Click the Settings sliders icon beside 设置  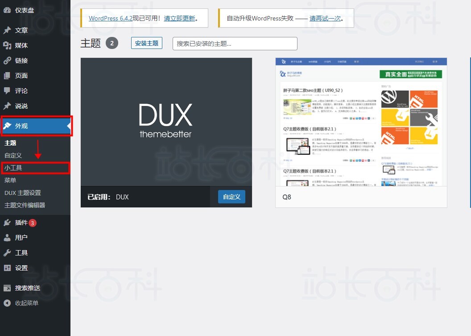pos(7,267)
